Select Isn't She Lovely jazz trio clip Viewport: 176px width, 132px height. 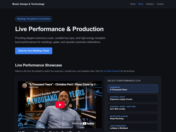click(133, 108)
